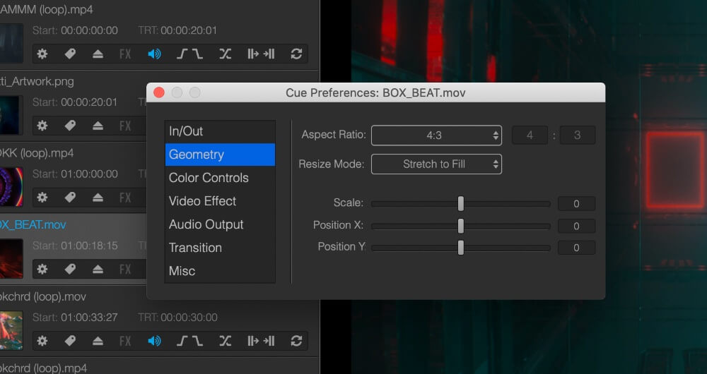Click the BOX_BEAT.mov cue title
The image size is (707, 374).
point(33,224)
